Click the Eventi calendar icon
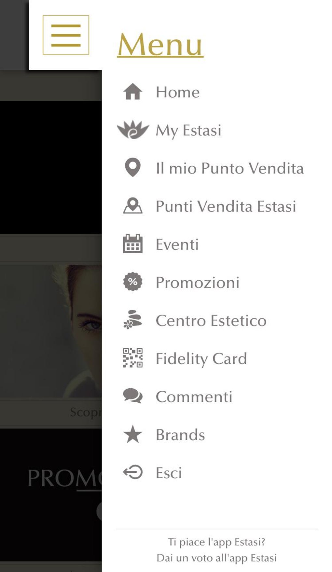The width and height of the screenshot is (332, 572). pyautogui.click(x=133, y=244)
